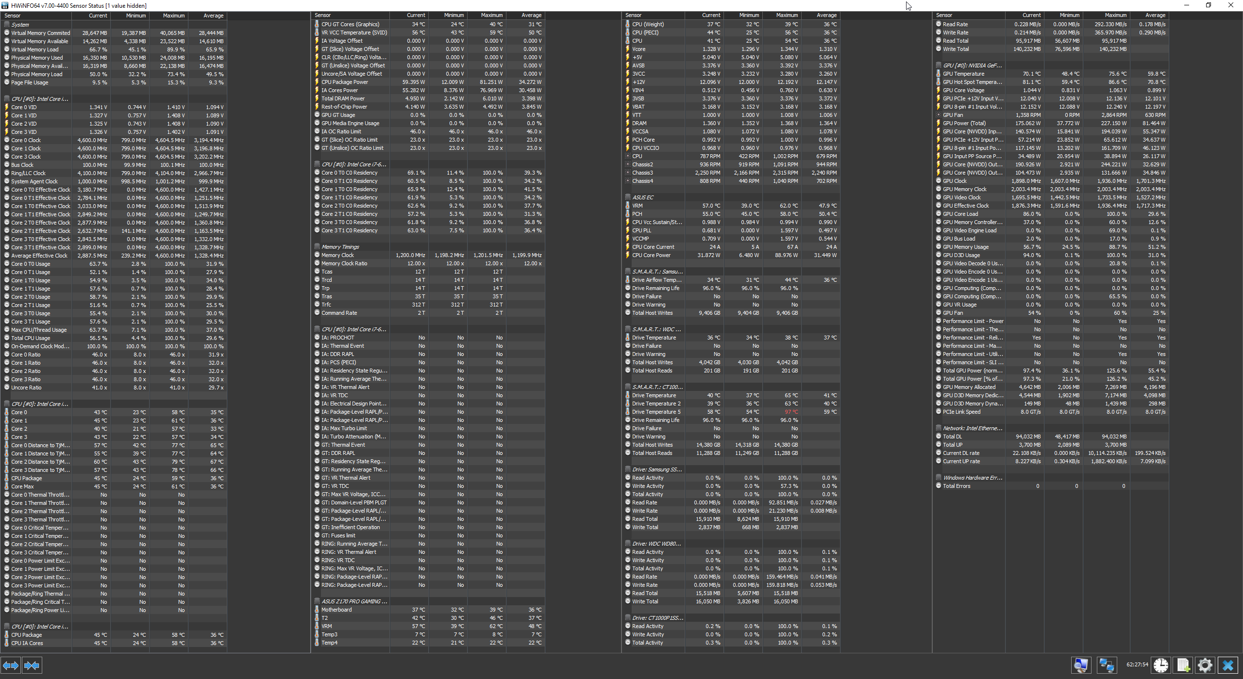The image size is (1243, 679).
Task: Collapse the Memory Timings group header
Action: click(340, 247)
